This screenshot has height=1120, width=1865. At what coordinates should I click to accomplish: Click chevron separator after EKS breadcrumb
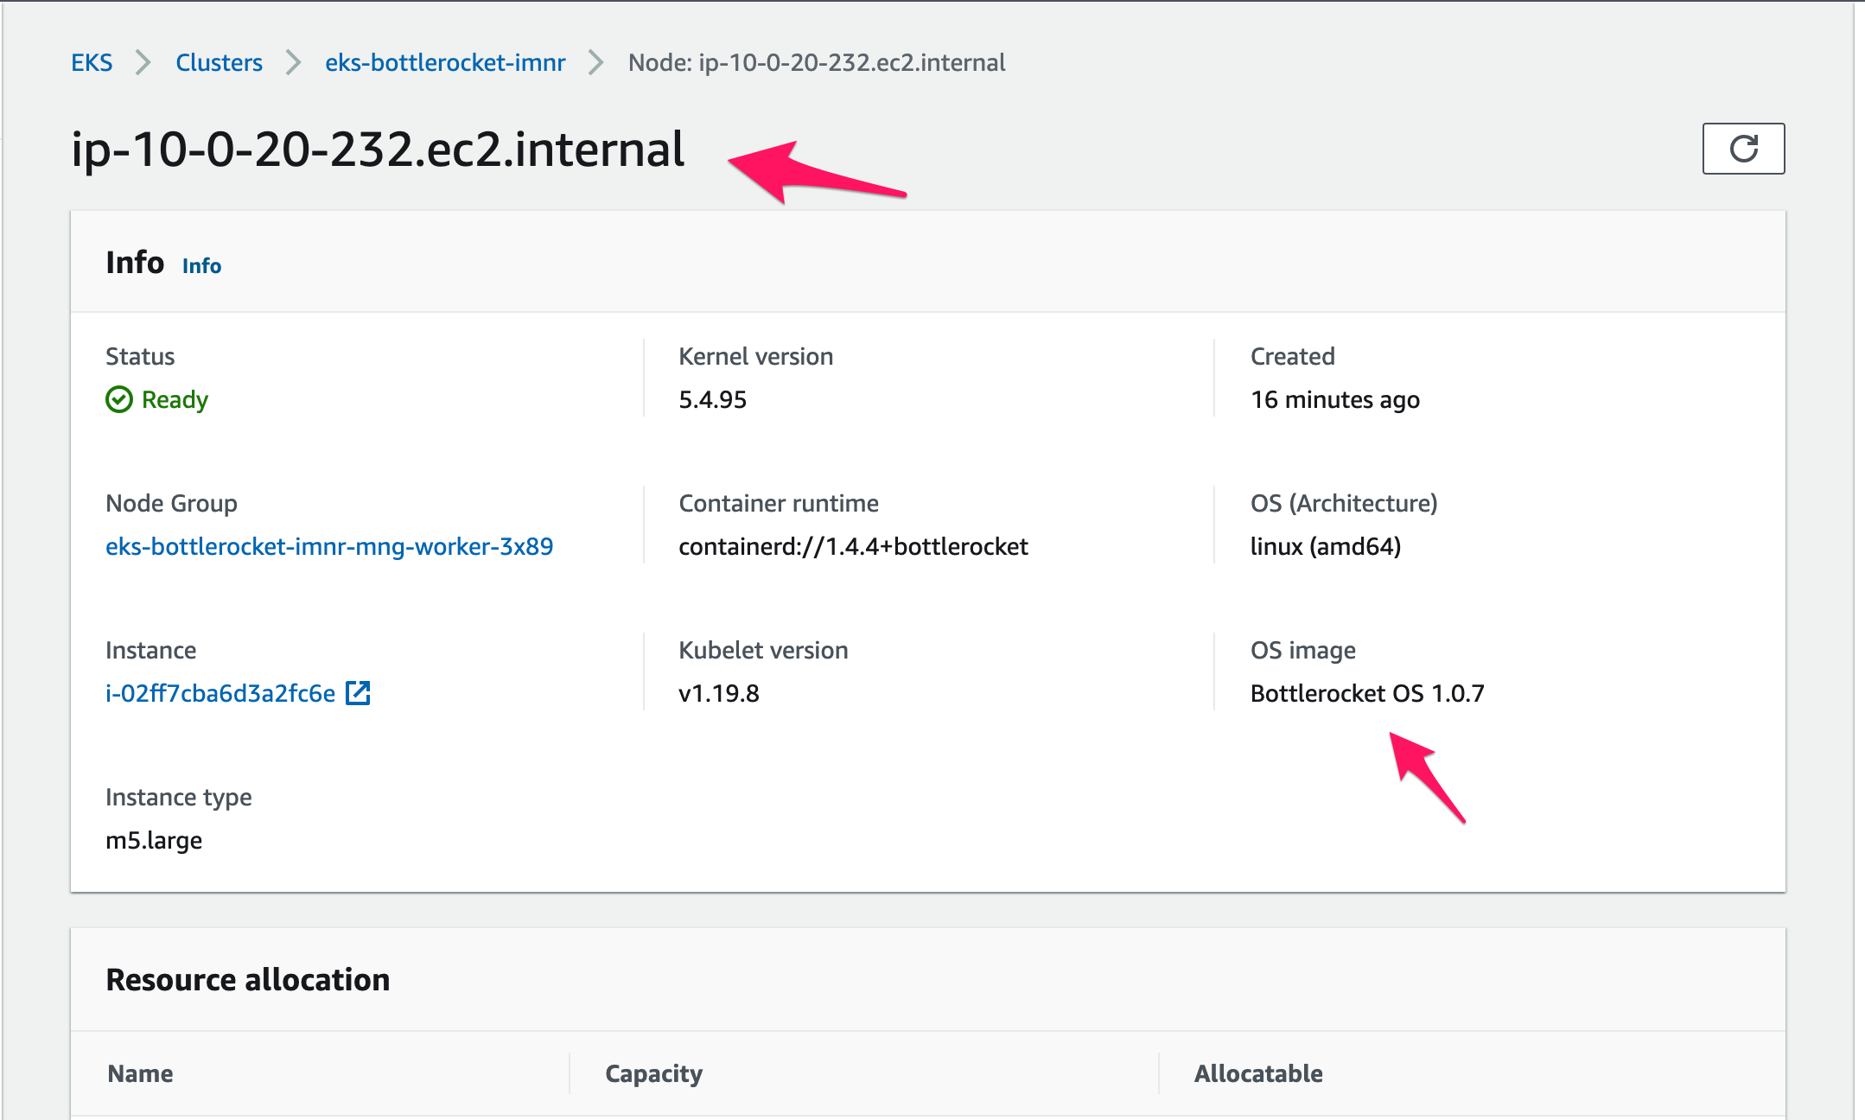click(143, 62)
